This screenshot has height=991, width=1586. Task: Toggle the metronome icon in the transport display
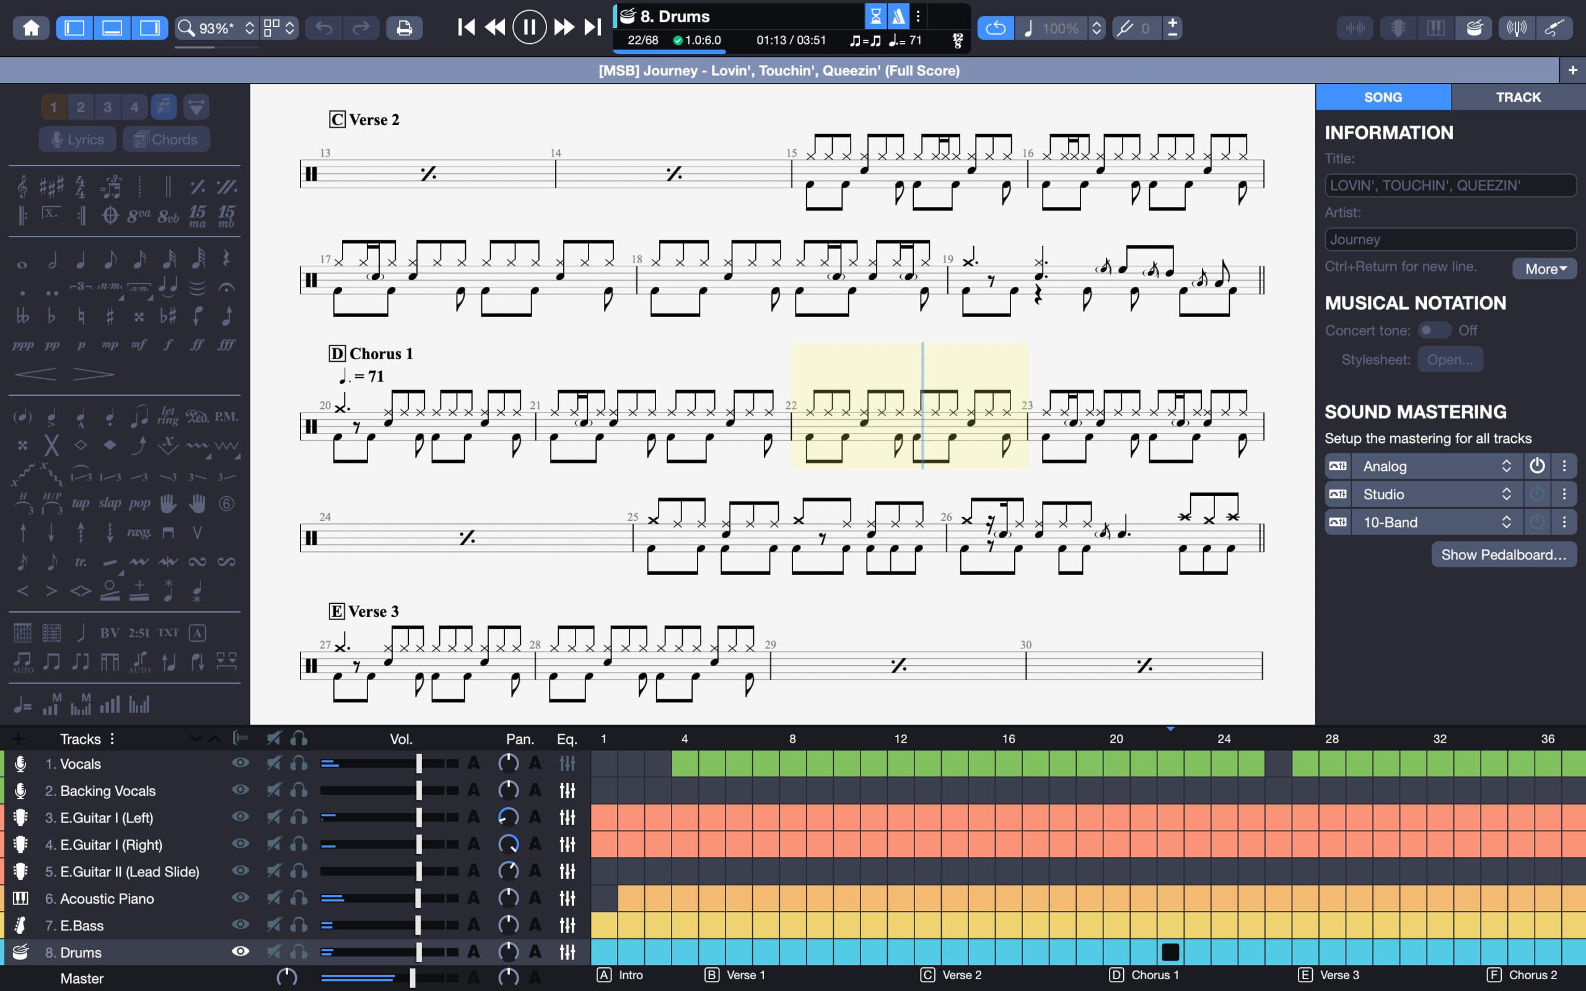coord(898,15)
